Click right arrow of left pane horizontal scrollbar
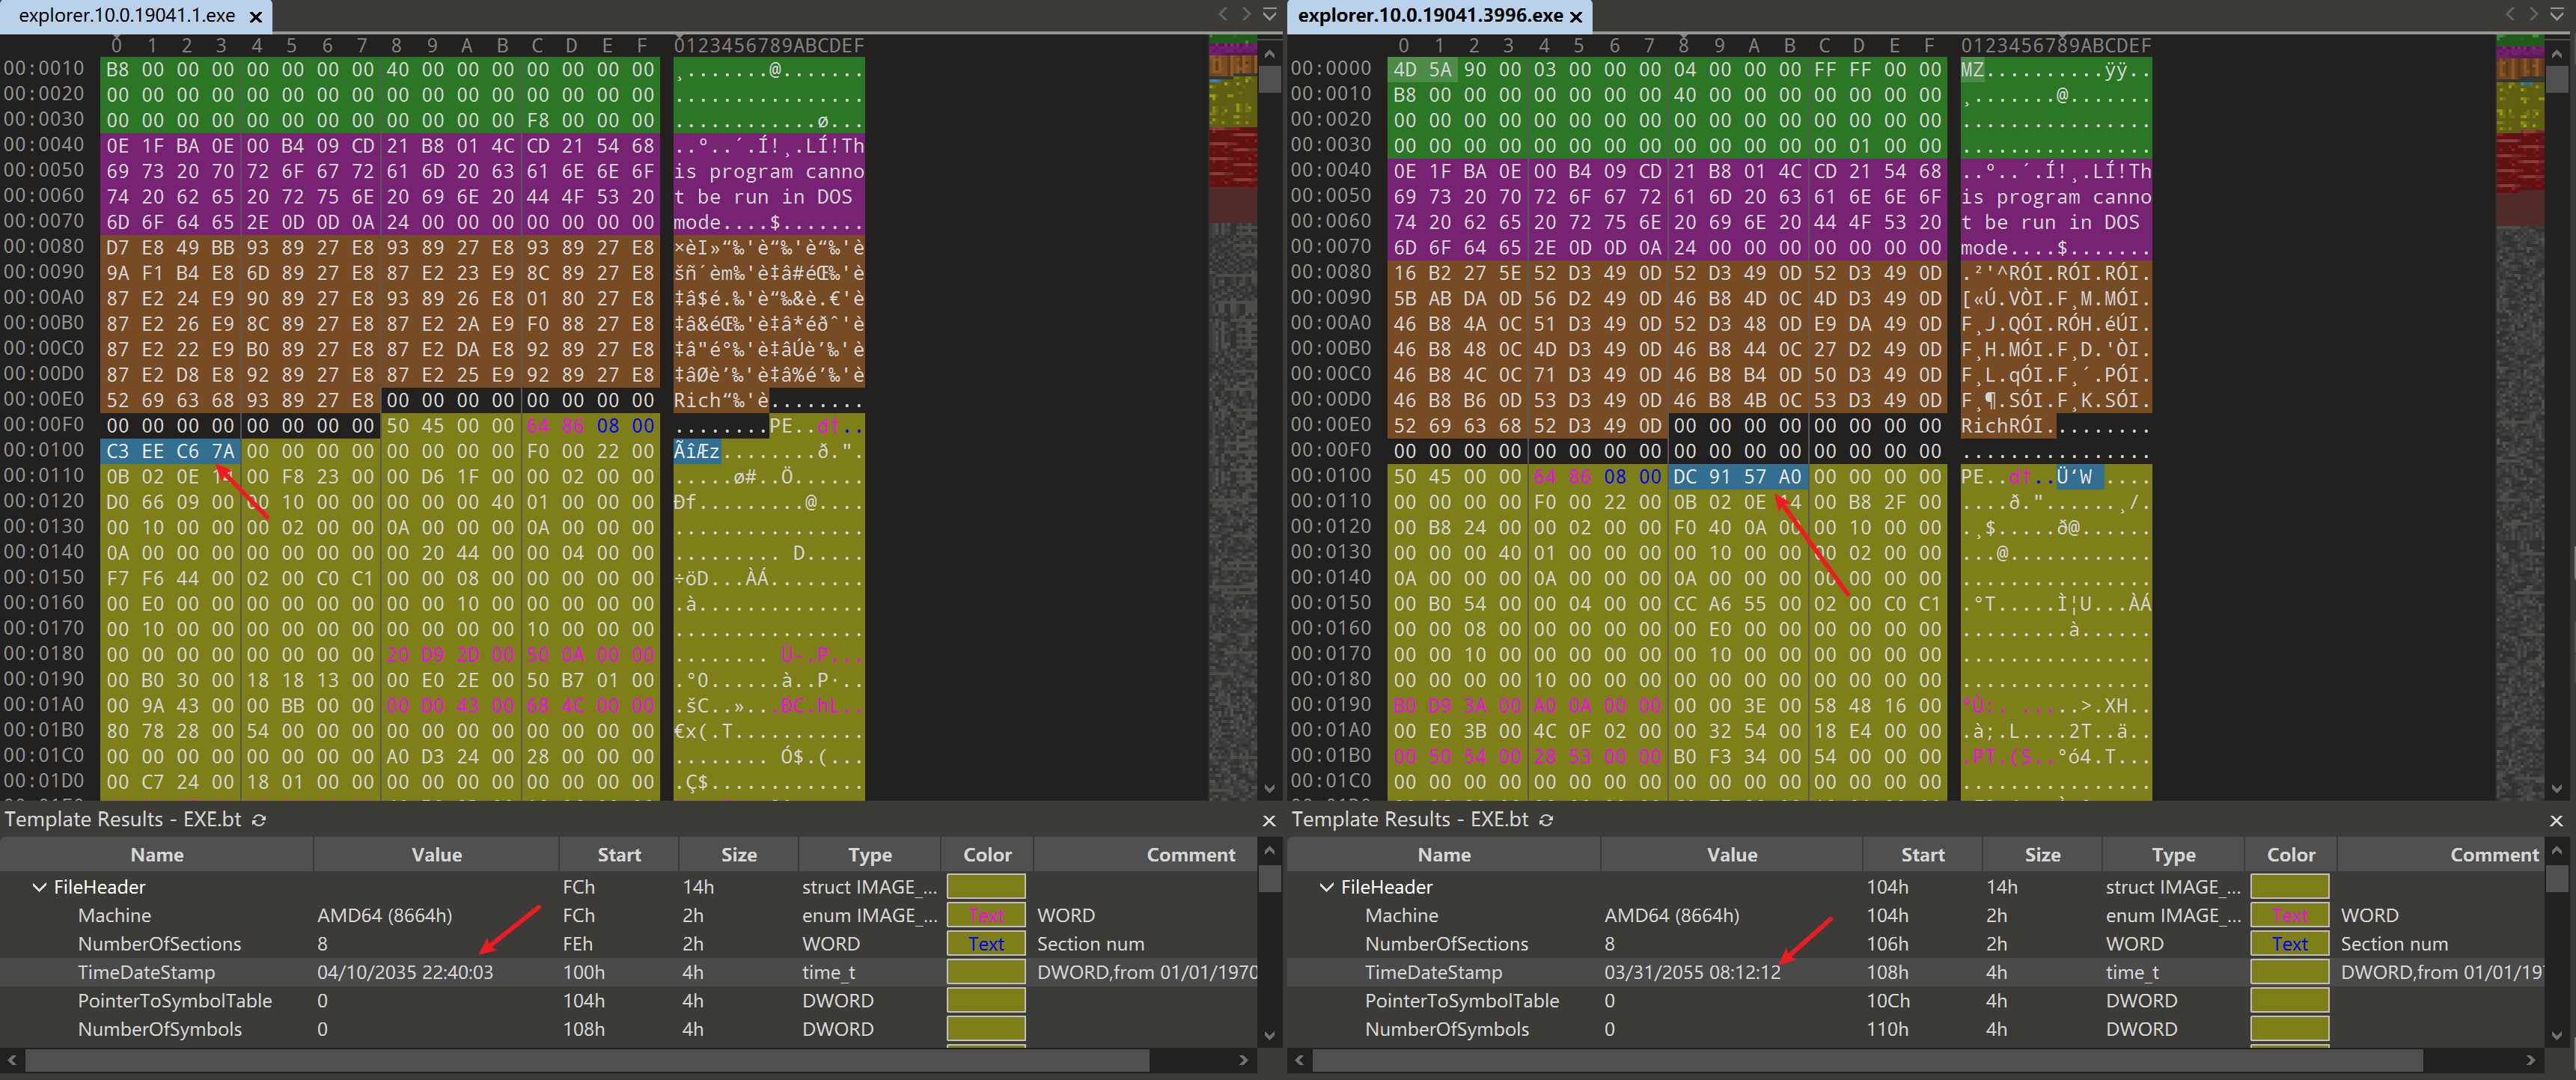The image size is (2576, 1080). point(1244,1059)
